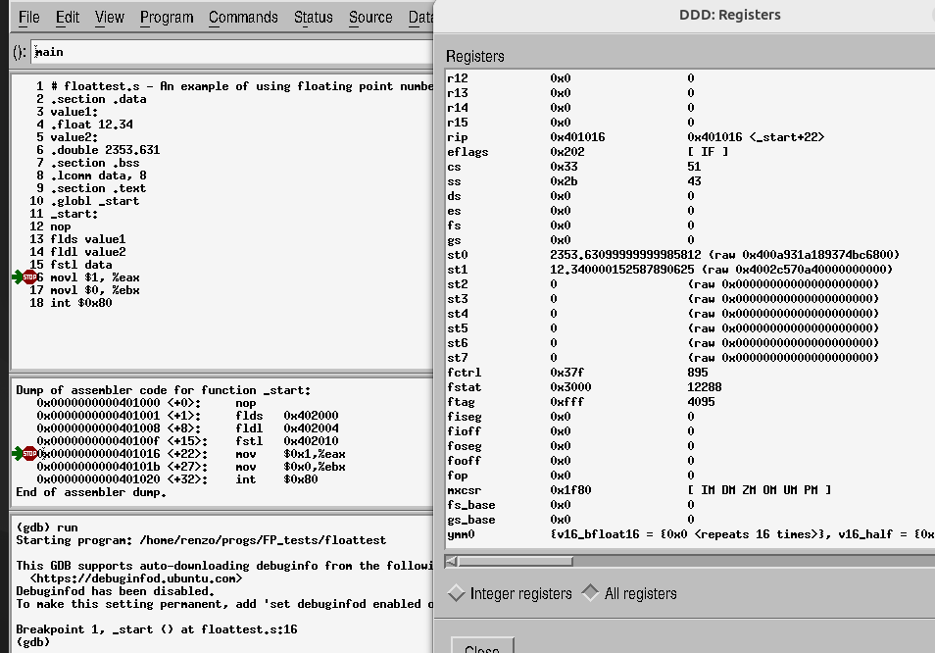Select the fctrl register row

click(690, 373)
